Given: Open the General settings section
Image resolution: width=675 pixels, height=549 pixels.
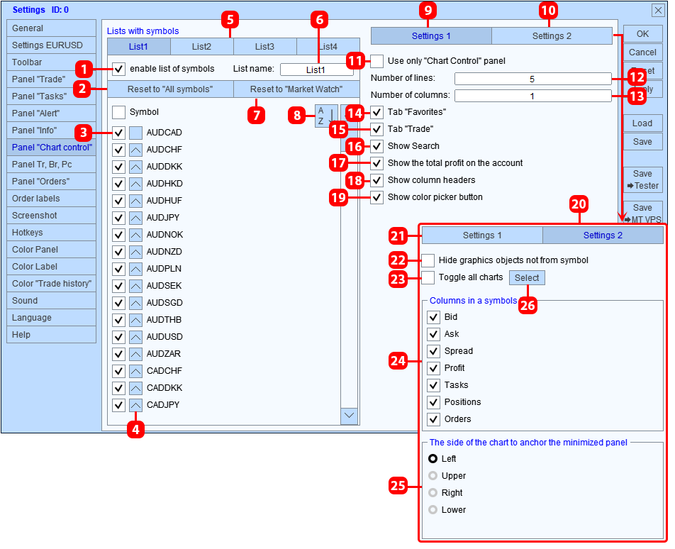Looking at the screenshot, I should [x=51, y=28].
